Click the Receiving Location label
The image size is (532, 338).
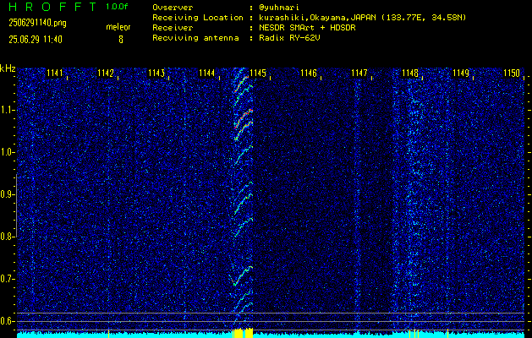point(198,18)
